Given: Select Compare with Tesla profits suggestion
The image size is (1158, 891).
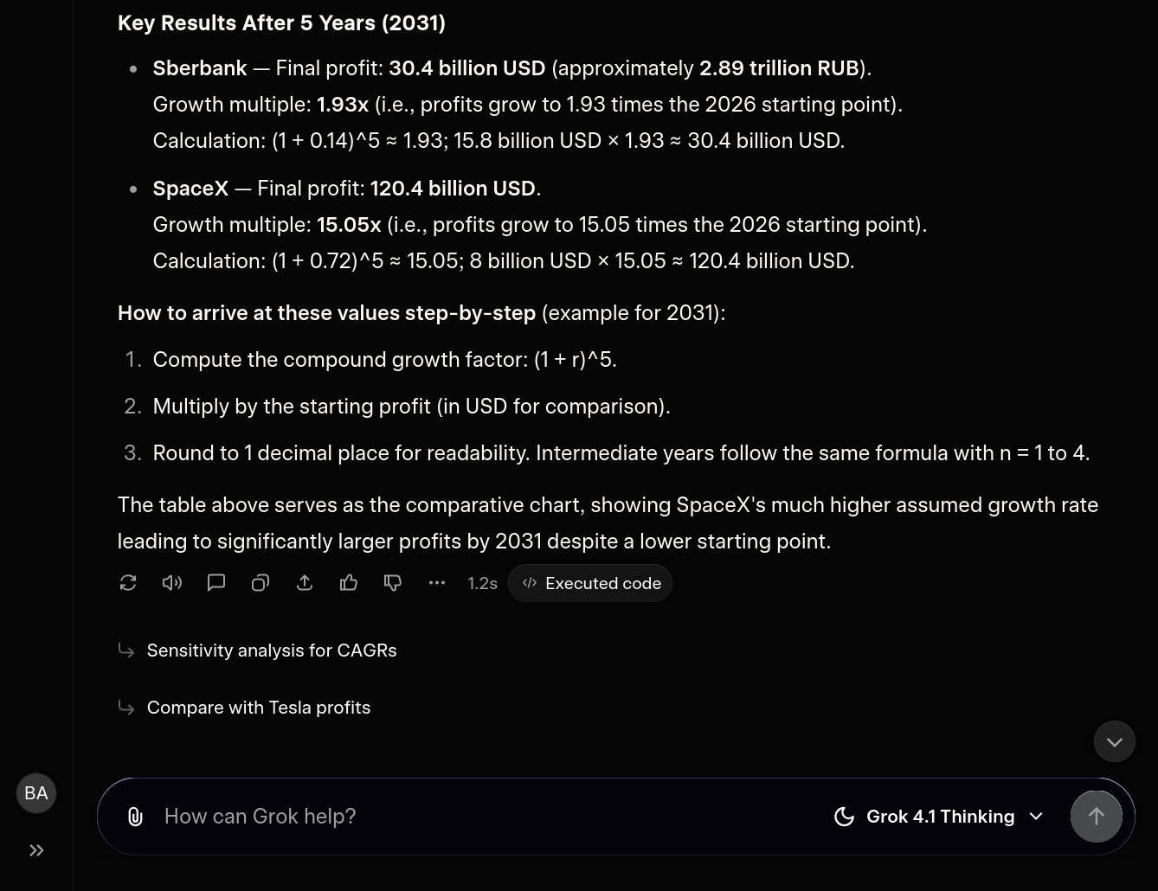Looking at the screenshot, I should click(x=258, y=708).
